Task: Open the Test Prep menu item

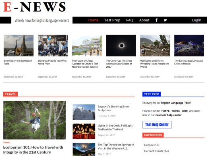Action: [112, 20]
